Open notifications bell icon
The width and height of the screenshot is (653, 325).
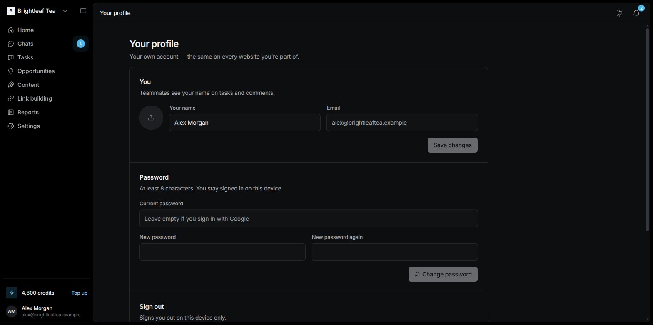pos(636,13)
